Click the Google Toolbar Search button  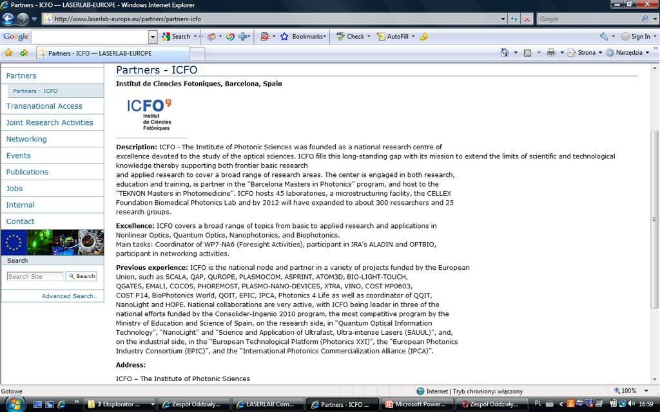[177, 37]
